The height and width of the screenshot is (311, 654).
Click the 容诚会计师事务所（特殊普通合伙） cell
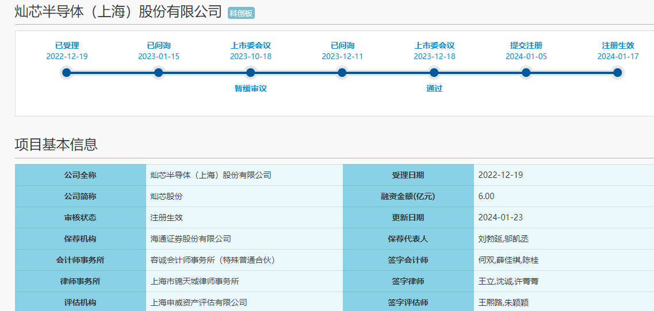[x=244, y=260]
